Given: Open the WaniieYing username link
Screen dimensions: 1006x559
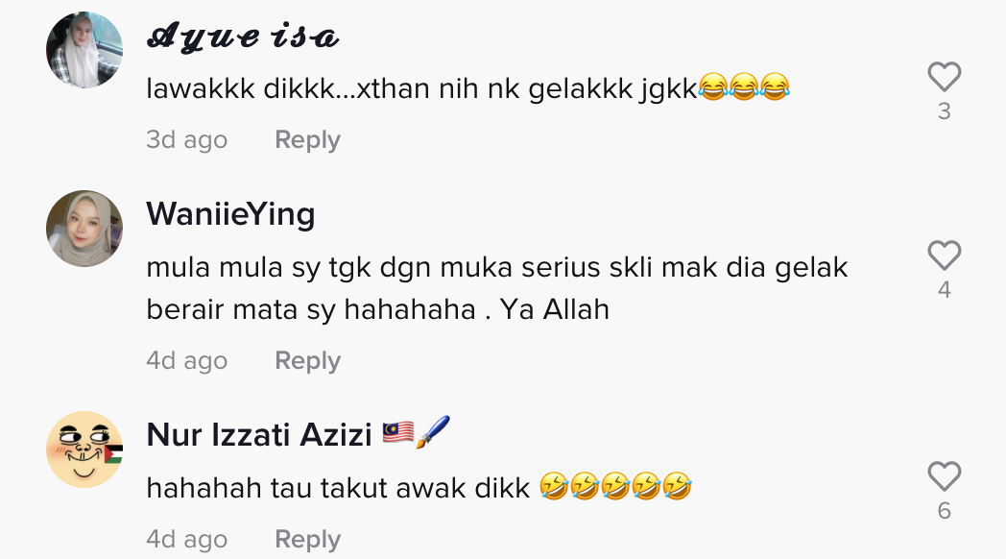Looking at the screenshot, I should tap(230, 215).
